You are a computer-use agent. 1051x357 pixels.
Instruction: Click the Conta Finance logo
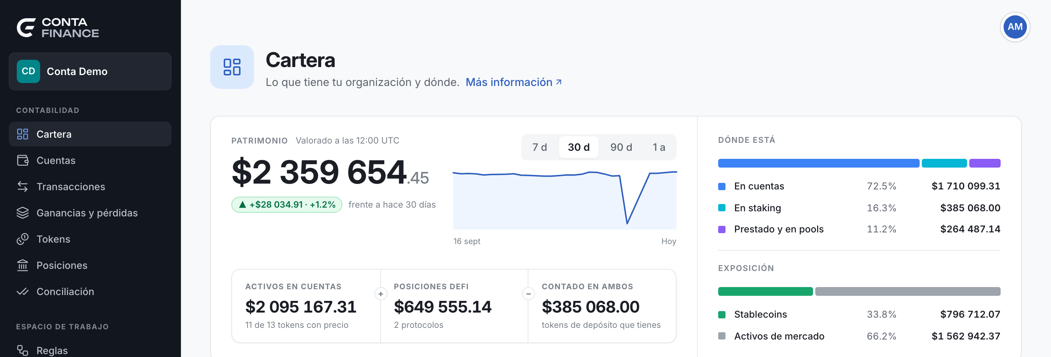(x=58, y=28)
